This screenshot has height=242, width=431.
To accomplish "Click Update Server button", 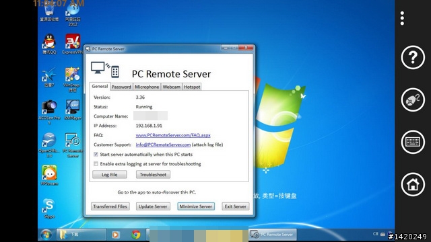I will [x=153, y=206].
